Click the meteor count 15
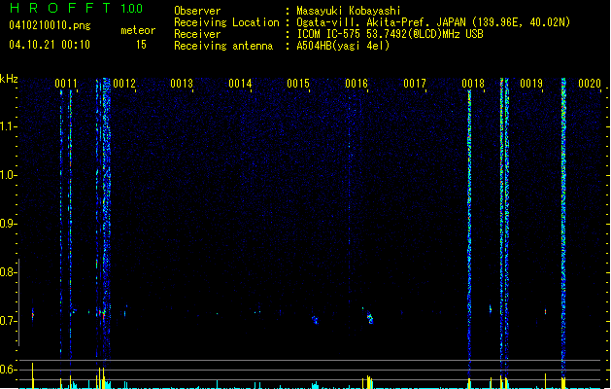This screenshot has width=611, height=389. [141, 45]
